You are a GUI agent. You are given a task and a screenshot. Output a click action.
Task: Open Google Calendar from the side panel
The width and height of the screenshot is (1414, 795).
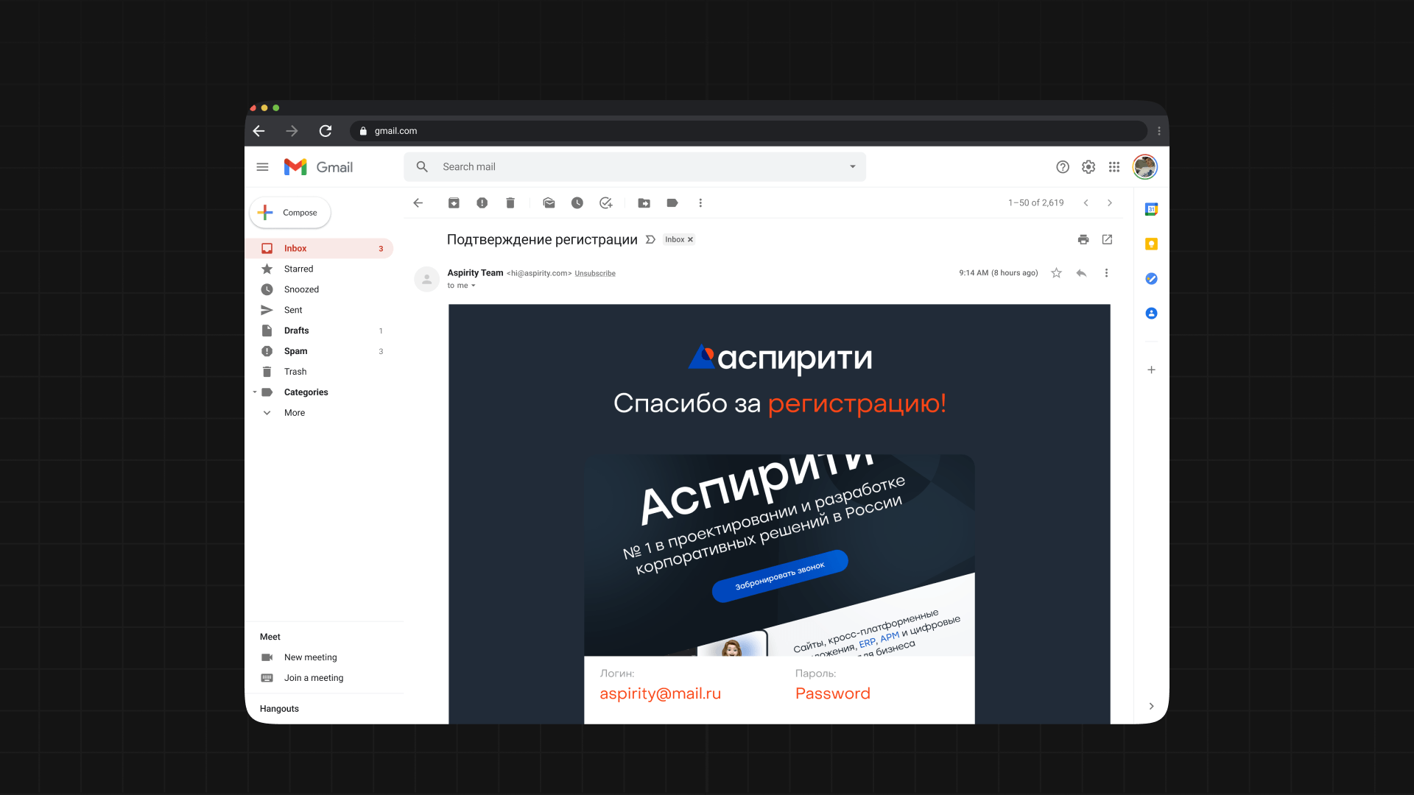pos(1151,210)
